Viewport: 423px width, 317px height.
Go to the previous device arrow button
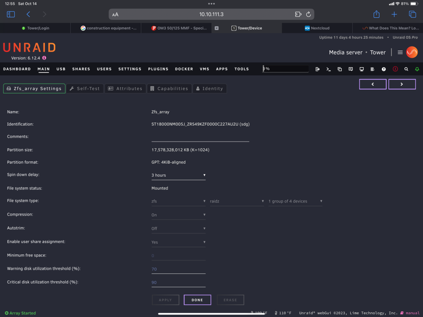click(373, 84)
